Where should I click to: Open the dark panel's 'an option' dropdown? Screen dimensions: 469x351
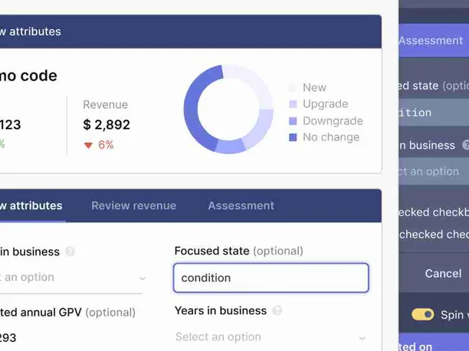point(434,171)
